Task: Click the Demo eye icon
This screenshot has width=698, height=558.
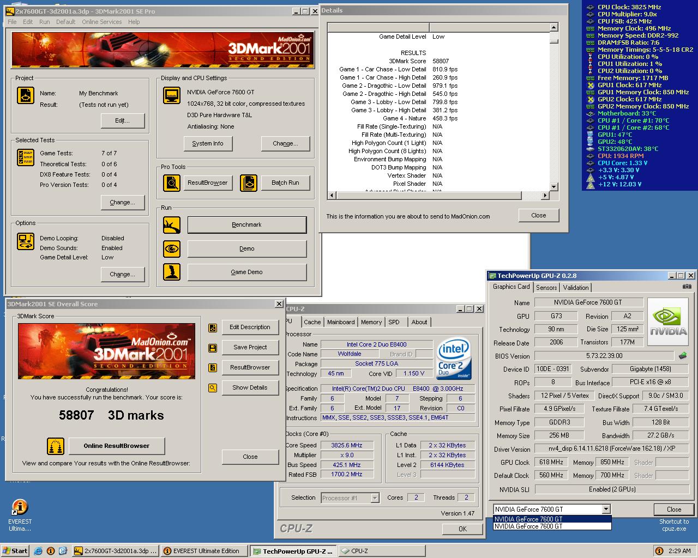Action: 172,248
